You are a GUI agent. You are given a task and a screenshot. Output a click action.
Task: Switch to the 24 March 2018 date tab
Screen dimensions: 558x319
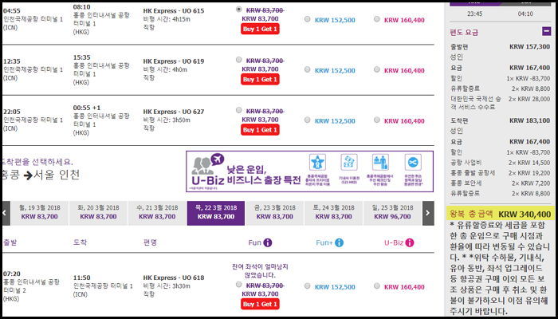coord(335,212)
